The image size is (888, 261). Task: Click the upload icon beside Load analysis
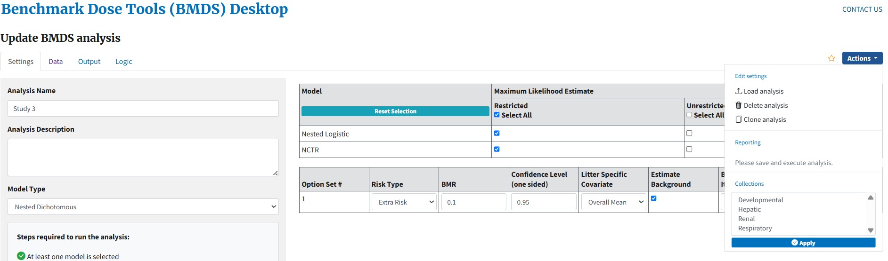click(739, 91)
